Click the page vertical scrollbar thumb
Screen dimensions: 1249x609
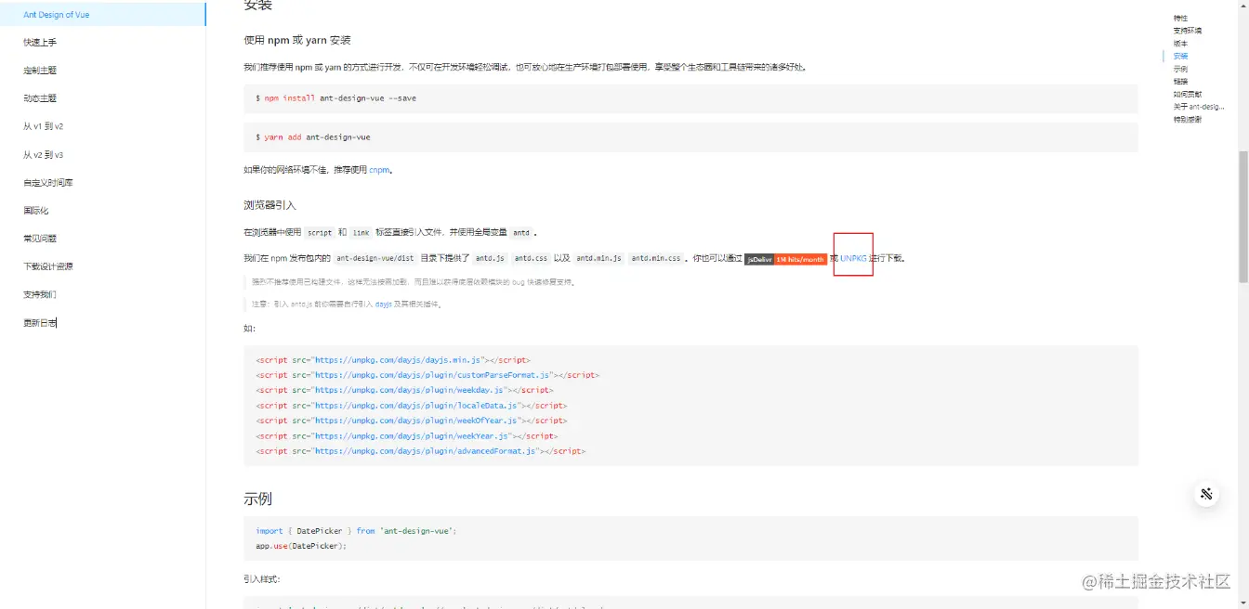[x=1242, y=214]
